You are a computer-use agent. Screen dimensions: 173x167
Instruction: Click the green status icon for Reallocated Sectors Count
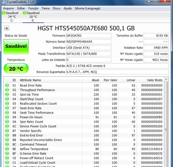click(x=7, y=103)
